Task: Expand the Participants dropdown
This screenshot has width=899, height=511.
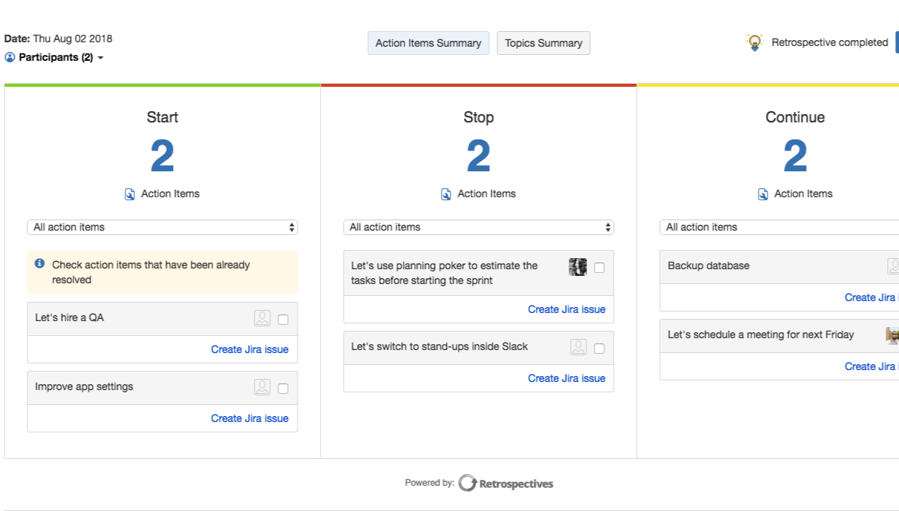Action: point(100,57)
